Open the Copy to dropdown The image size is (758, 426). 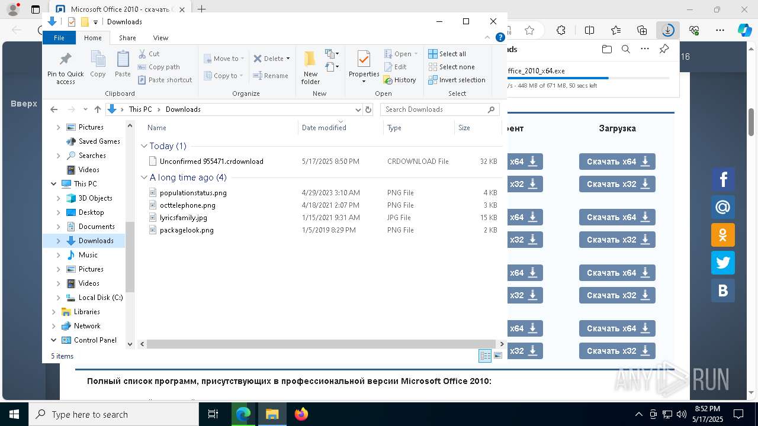pos(223,76)
